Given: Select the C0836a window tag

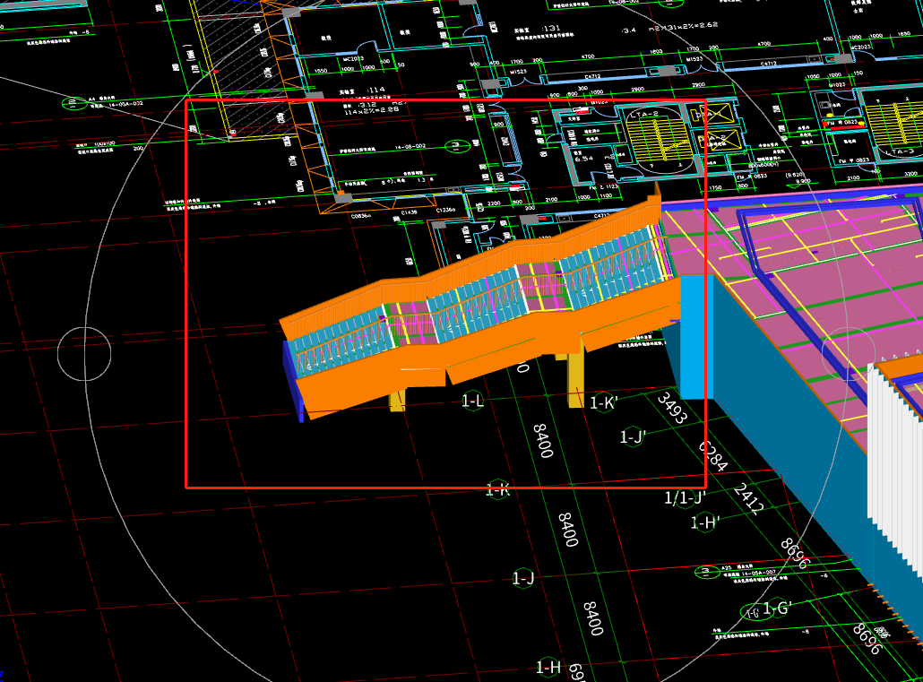Looking at the screenshot, I should (x=361, y=216).
